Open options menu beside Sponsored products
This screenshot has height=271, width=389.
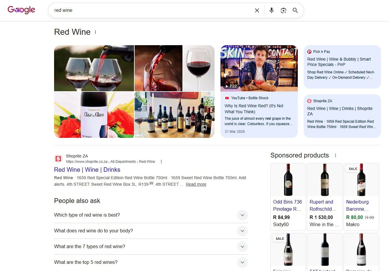click(x=336, y=155)
